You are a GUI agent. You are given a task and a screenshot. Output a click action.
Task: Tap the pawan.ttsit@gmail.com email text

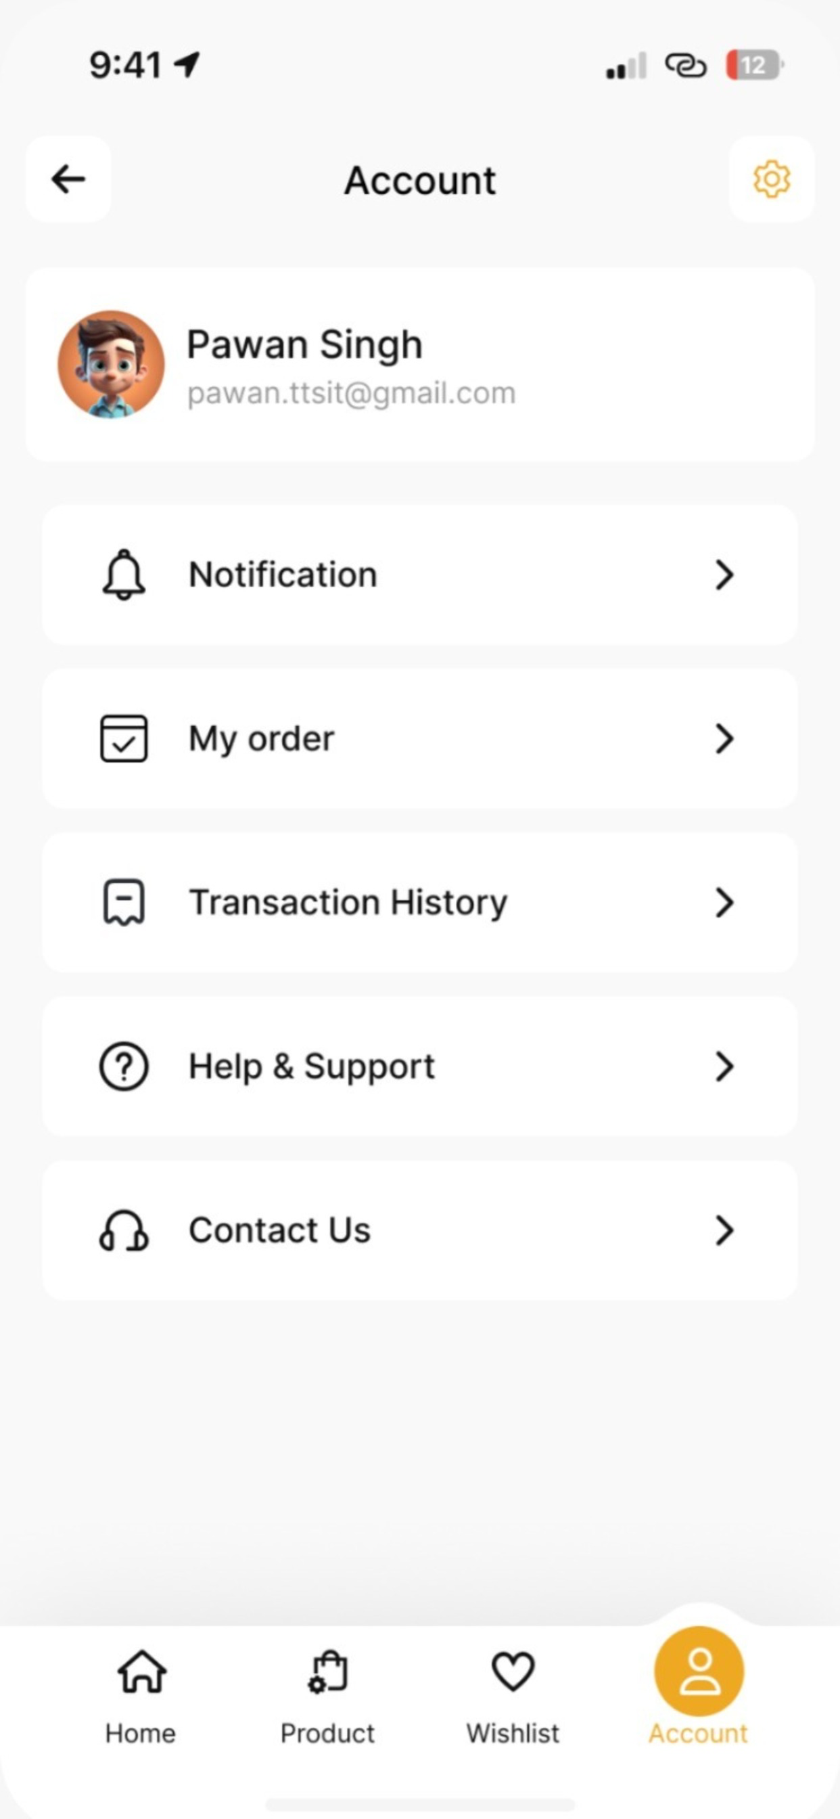[x=351, y=393]
